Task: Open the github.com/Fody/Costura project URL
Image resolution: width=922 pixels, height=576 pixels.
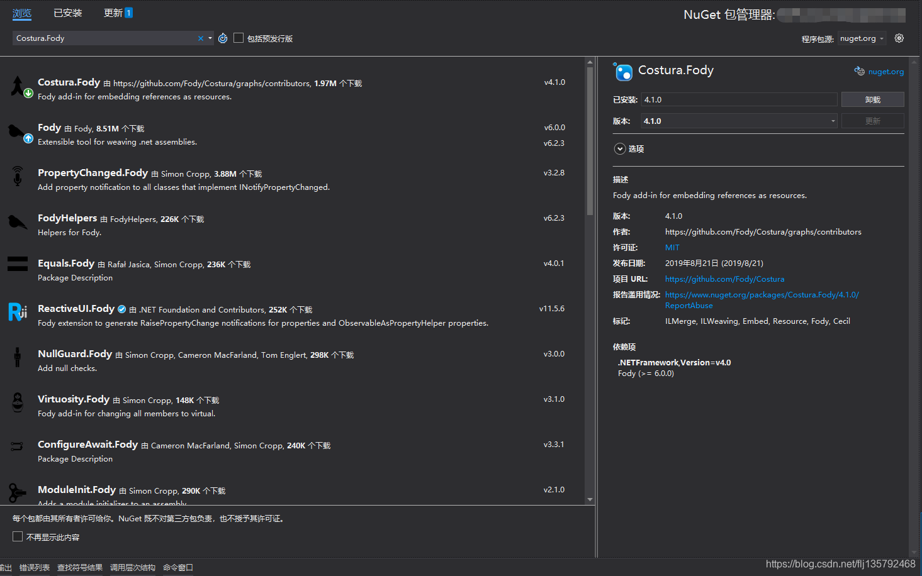Action: [724, 279]
